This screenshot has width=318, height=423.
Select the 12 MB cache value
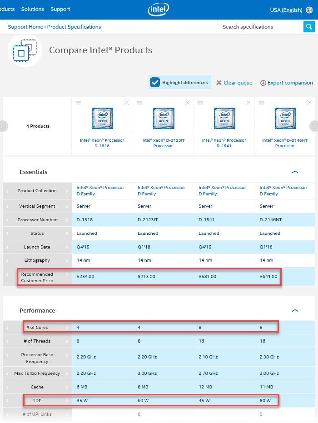pyautogui.click(x=205, y=387)
